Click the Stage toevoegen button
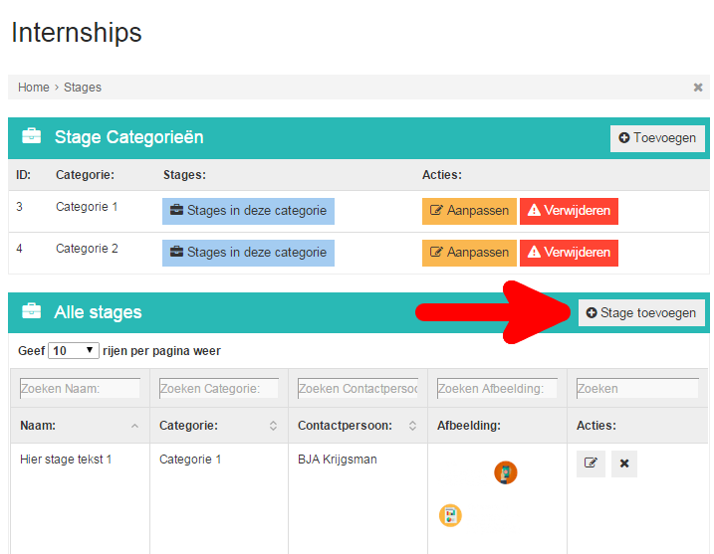 (641, 313)
